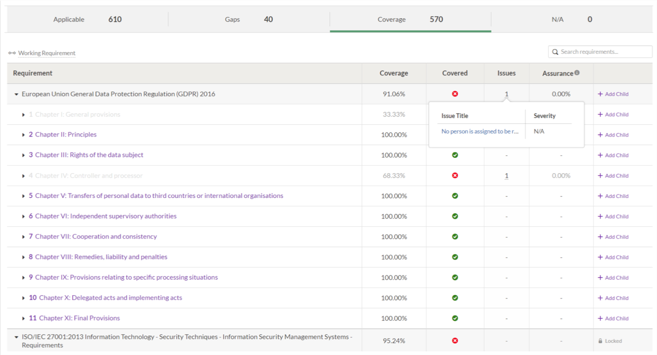Select the Coverage 570 tab
657x355 pixels.
[x=410, y=19]
